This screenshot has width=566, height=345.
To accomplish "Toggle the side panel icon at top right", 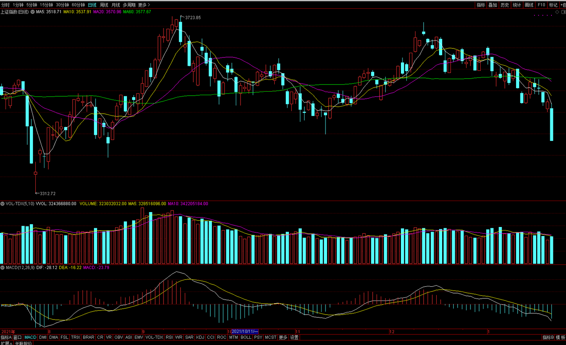I will point(563,12).
